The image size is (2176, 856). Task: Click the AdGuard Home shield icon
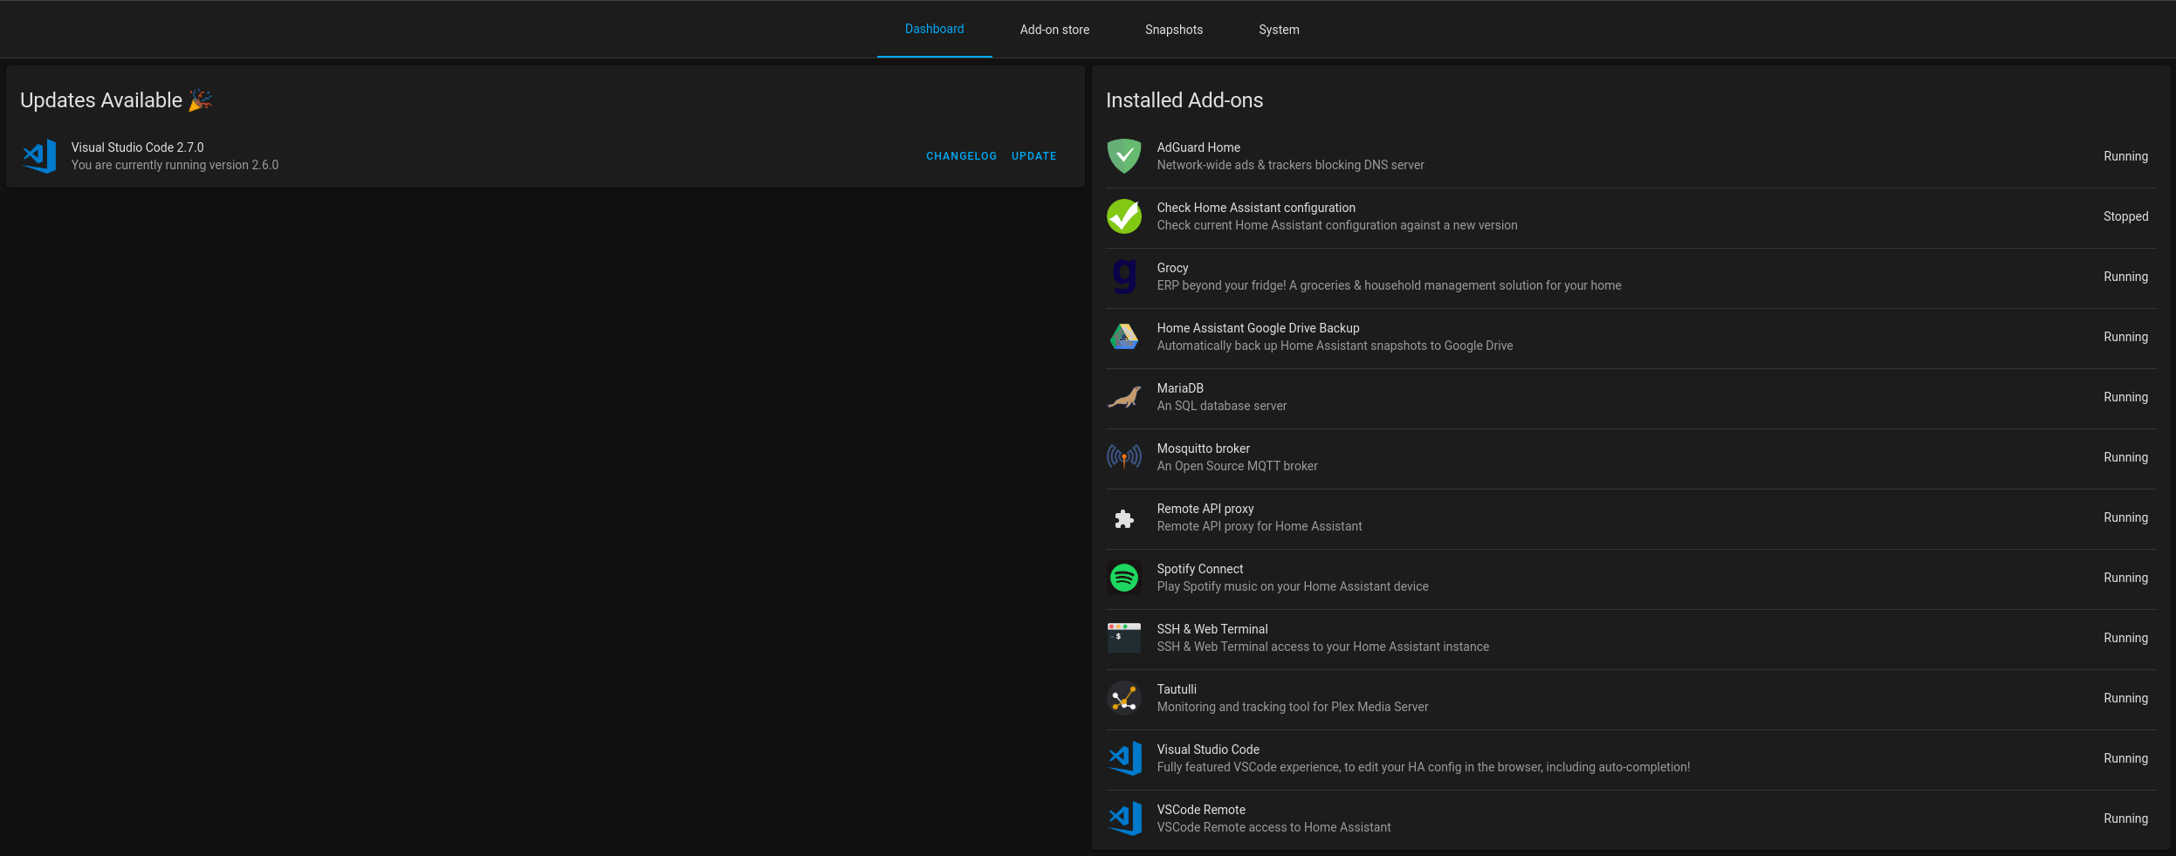coord(1124,156)
